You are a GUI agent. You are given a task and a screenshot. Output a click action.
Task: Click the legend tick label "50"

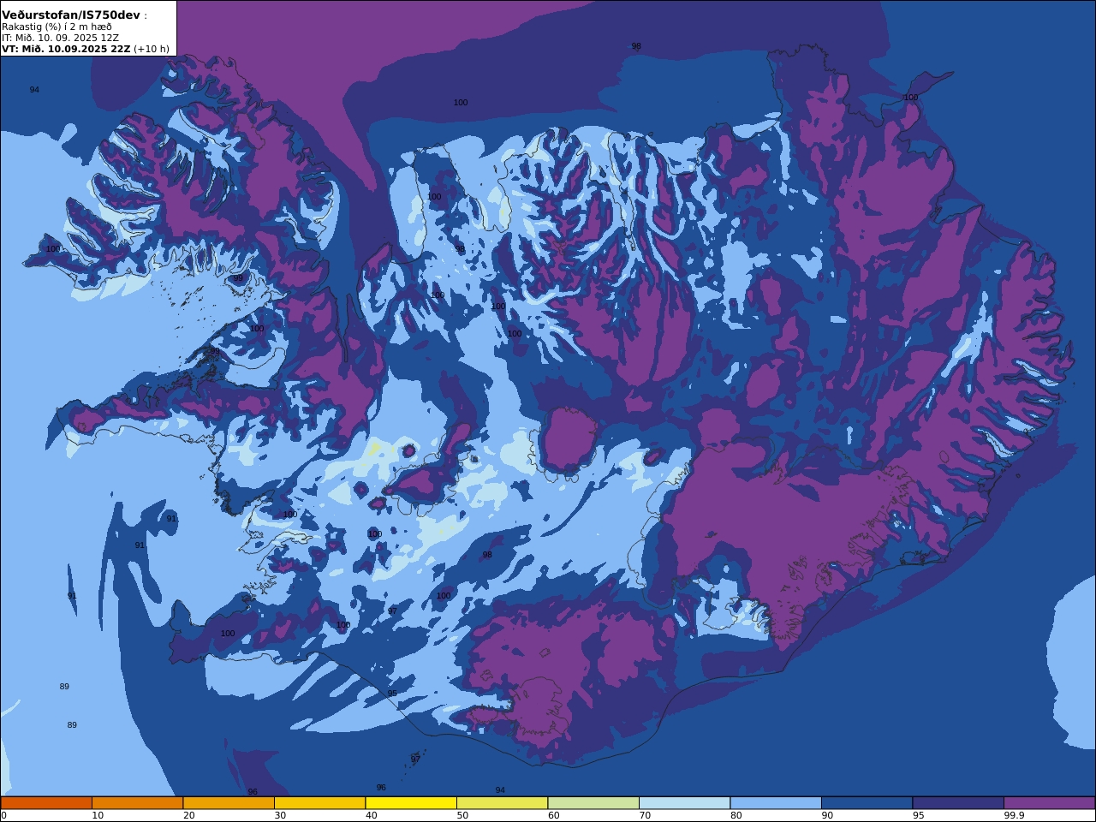(x=462, y=816)
